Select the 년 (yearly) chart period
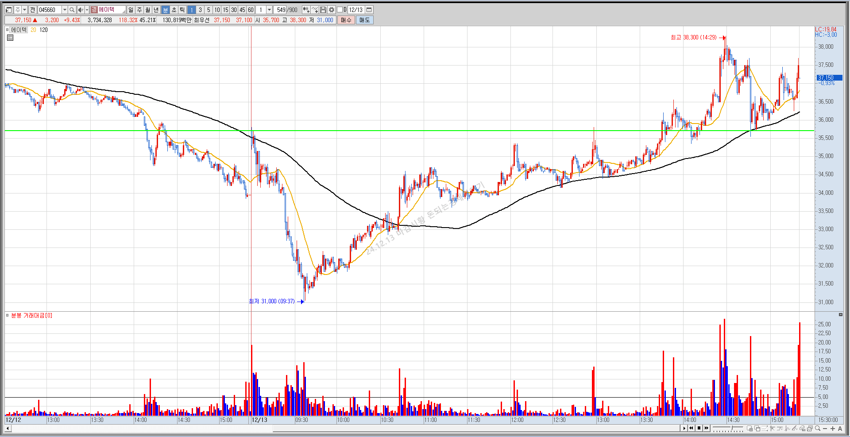The height and width of the screenshot is (437, 850). click(156, 10)
